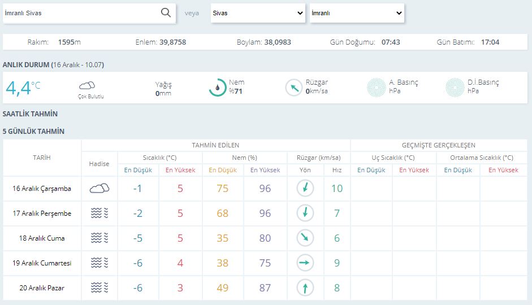This screenshot has width=532, height=305.
Task: Expand the SAATLİK TAHMİN section
Action: 30,114
